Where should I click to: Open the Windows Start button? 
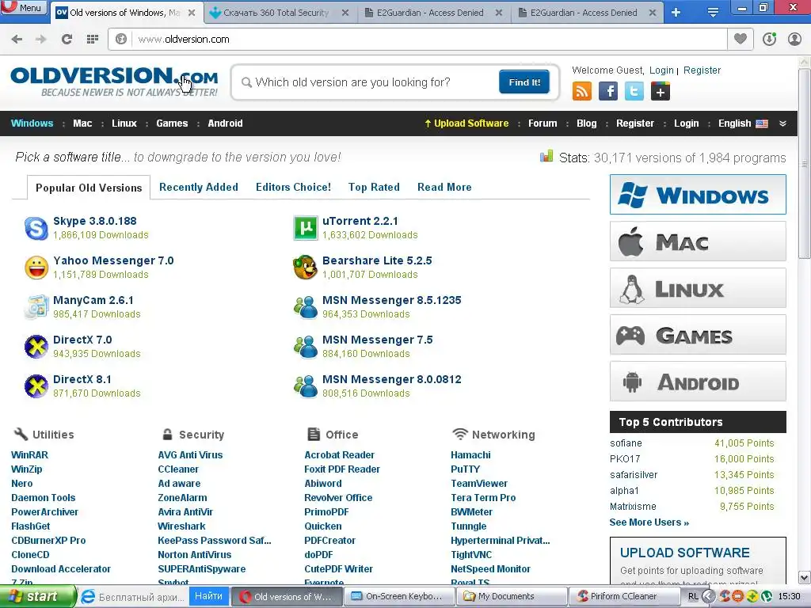point(37,596)
